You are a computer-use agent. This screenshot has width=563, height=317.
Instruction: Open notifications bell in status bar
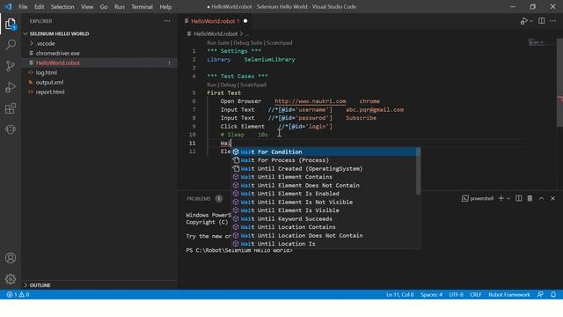[x=553, y=295]
